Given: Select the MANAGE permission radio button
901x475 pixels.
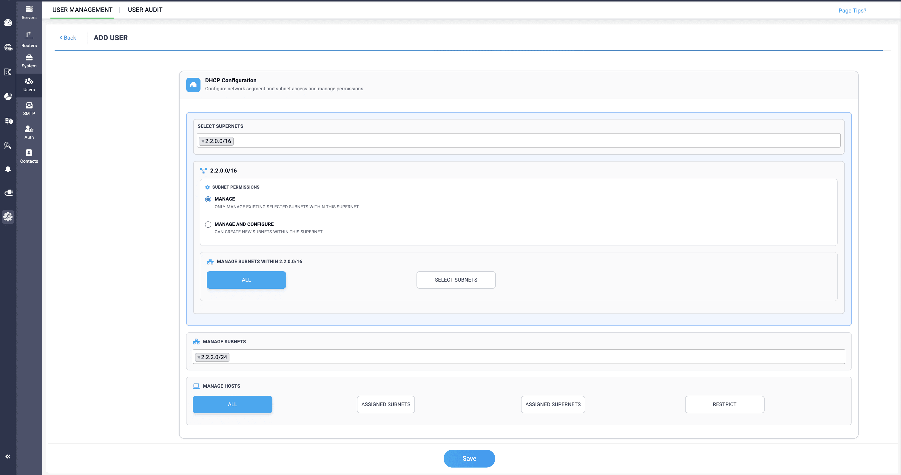Looking at the screenshot, I should [x=208, y=199].
